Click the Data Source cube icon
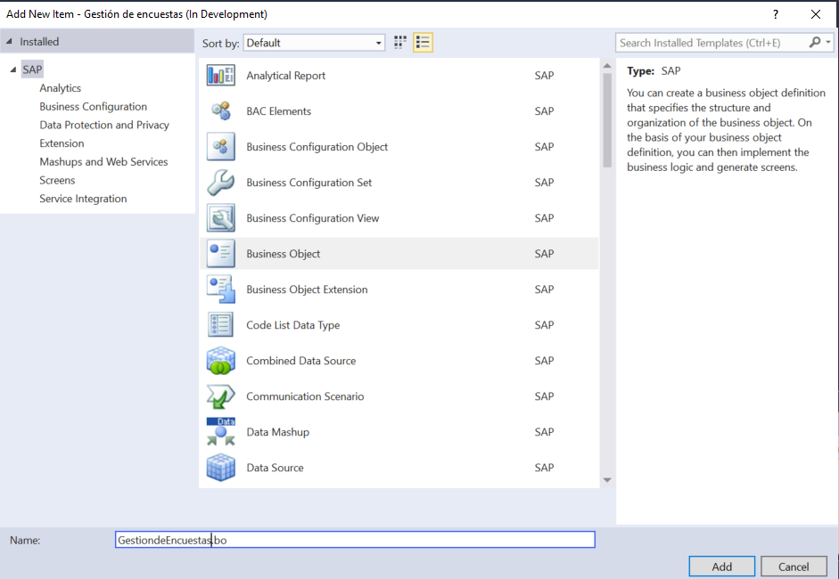This screenshot has height=579, width=839. pyautogui.click(x=220, y=468)
